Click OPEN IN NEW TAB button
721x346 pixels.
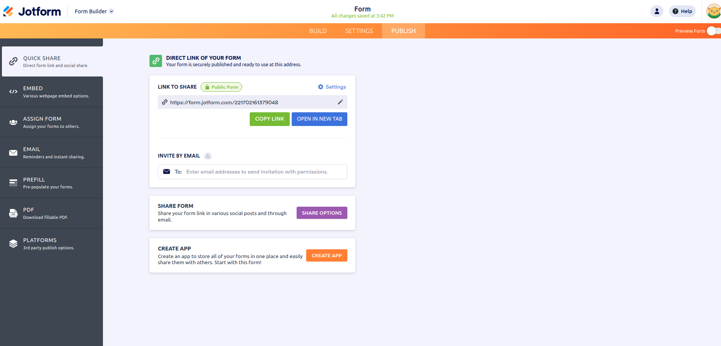(x=319, y=119)
